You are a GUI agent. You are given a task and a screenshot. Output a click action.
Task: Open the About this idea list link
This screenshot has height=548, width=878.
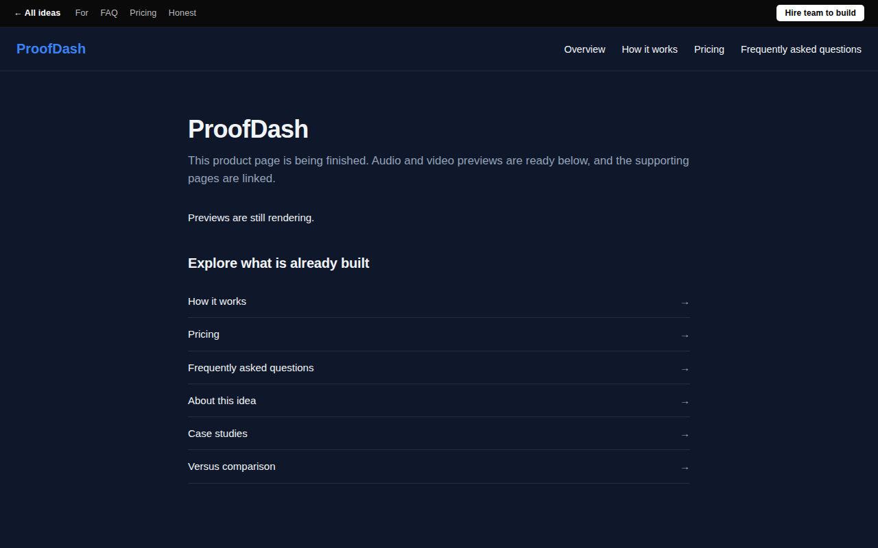[438, 401]
